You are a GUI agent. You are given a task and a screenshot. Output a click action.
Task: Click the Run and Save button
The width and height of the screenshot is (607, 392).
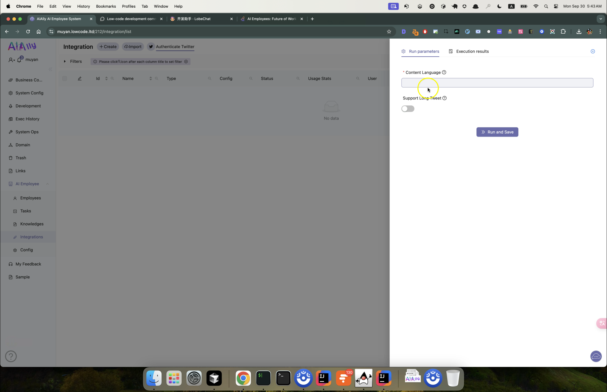coord(497,132)
